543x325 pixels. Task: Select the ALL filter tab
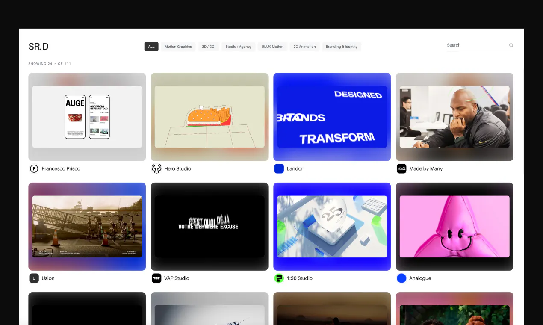(151, 47)
